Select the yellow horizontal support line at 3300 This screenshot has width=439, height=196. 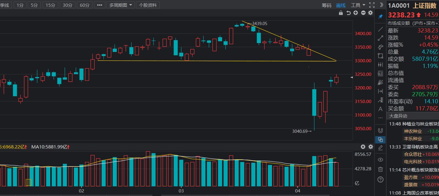pyautogui.click(x=217, y=61)
